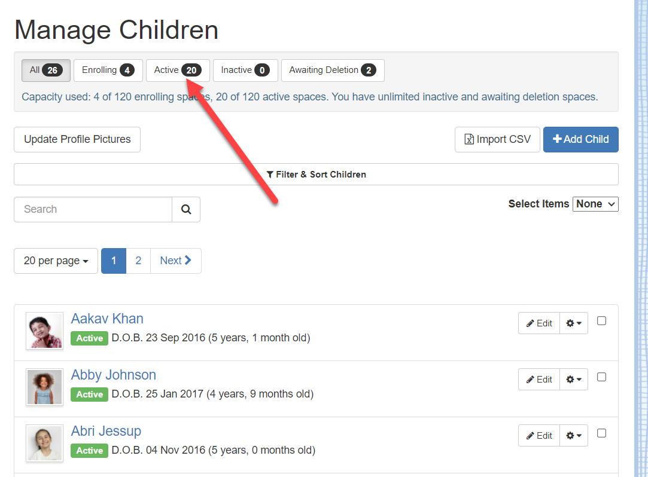648x477 pixels.
Task: Show the Awaiting Deletion tab
Action: pyautogui.click(x=332, y=70)
